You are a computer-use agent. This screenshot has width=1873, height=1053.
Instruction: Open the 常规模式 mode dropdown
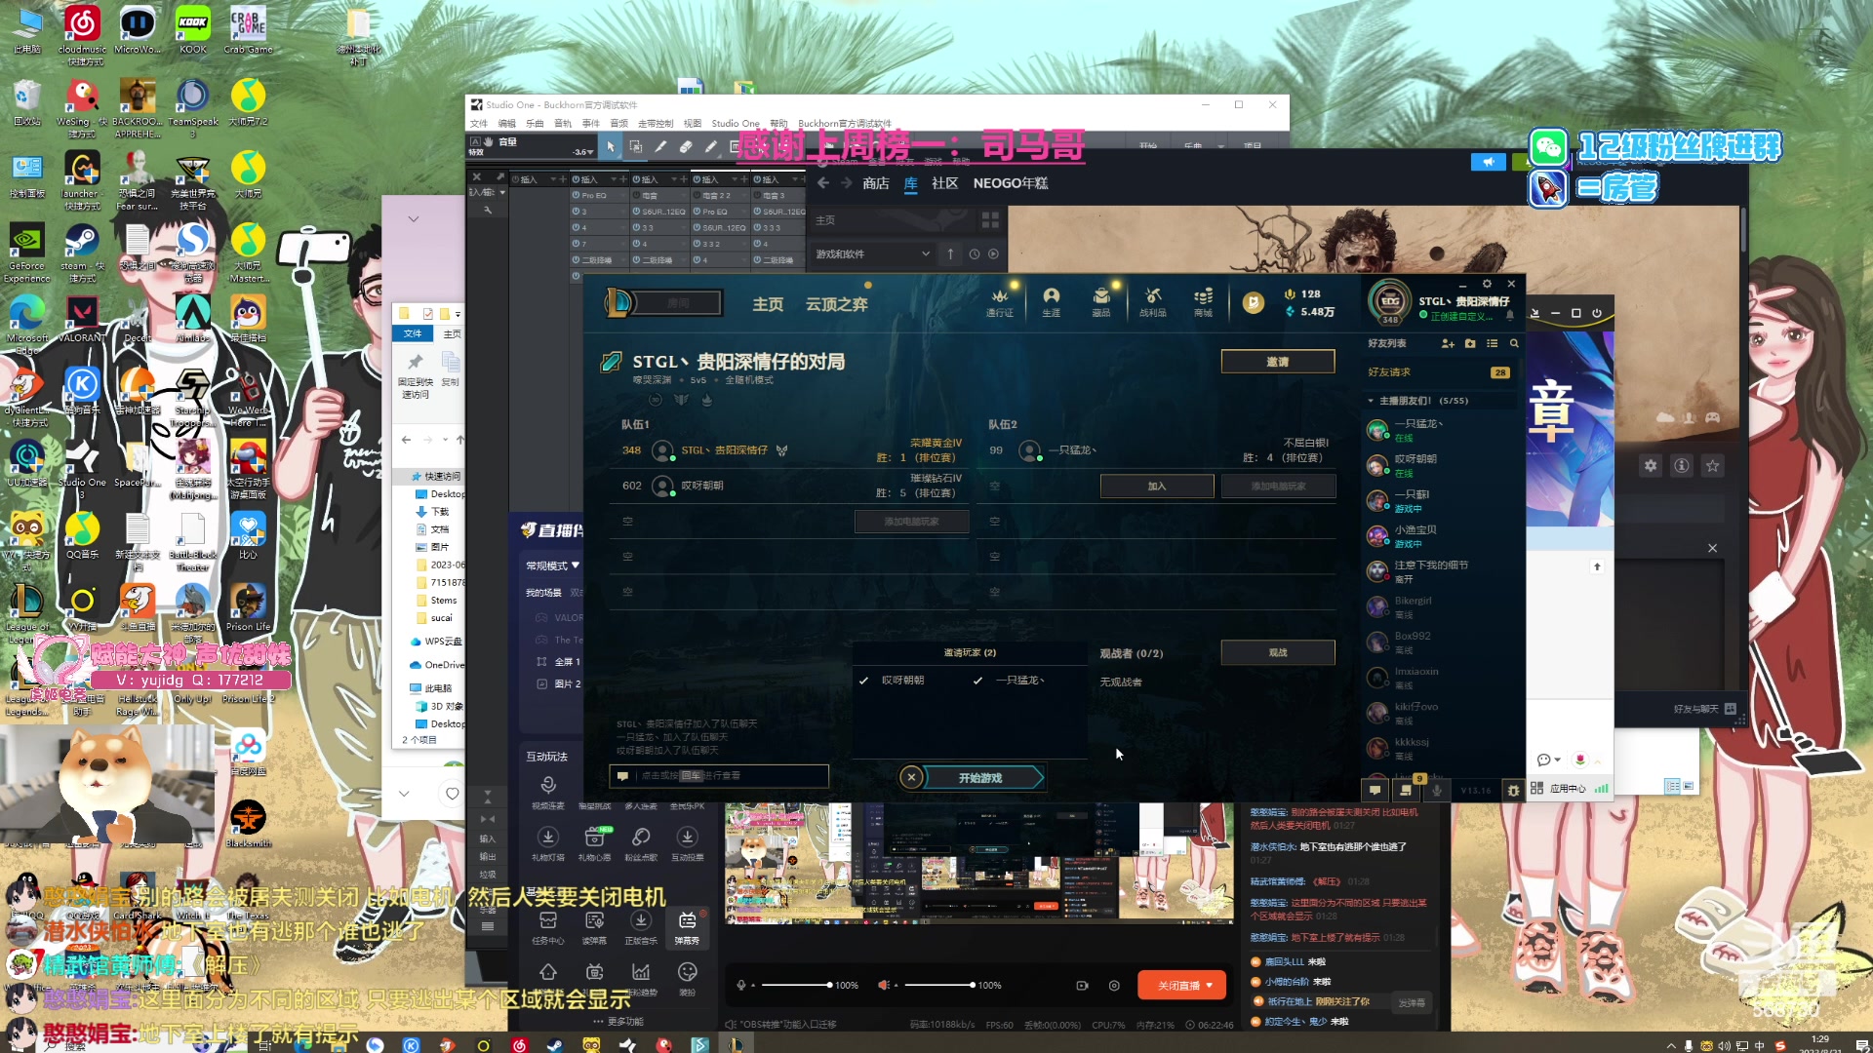click(x=552, y=565)
